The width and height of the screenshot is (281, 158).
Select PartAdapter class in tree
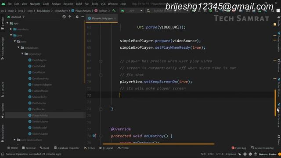(x=37, y=103)
